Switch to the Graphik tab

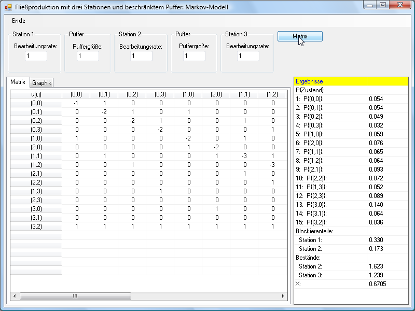[41, 83]
